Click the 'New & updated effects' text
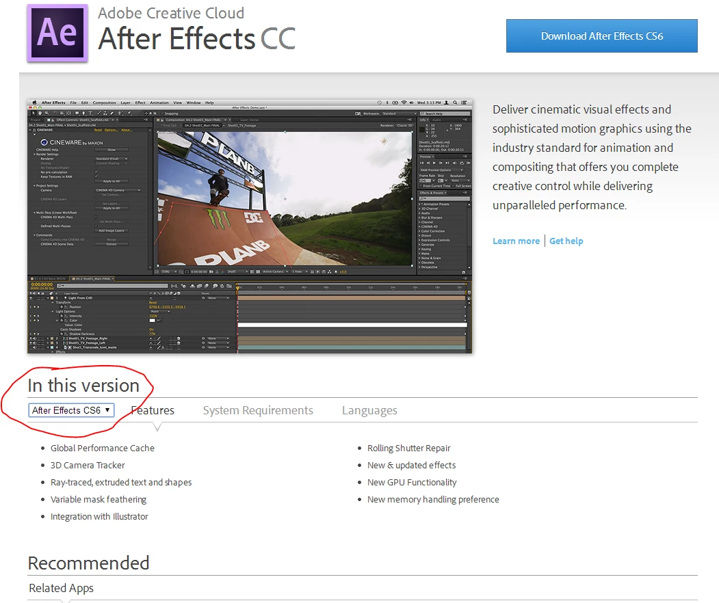Image resolution: width=719 pixels, height=603 pixels. (411, 465)
